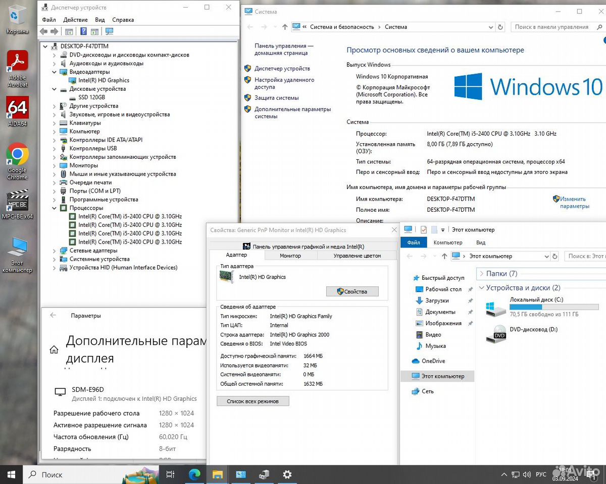The height and width of the screenshot is (484, 606).
Task: Open the 'Настройка удаленного доступа' link
Action: point(284,83)
